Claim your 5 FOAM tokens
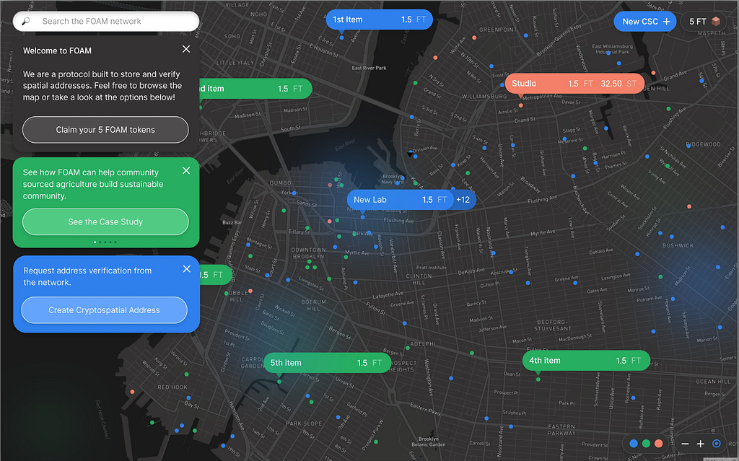 (x=105, y=130)
